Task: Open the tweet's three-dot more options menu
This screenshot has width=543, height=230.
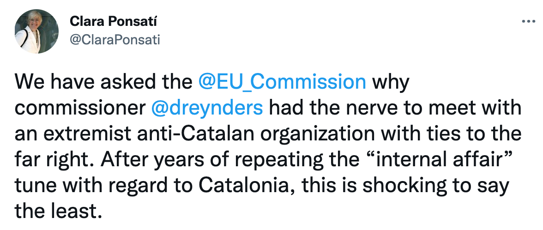Action: (x=526, y=21)
